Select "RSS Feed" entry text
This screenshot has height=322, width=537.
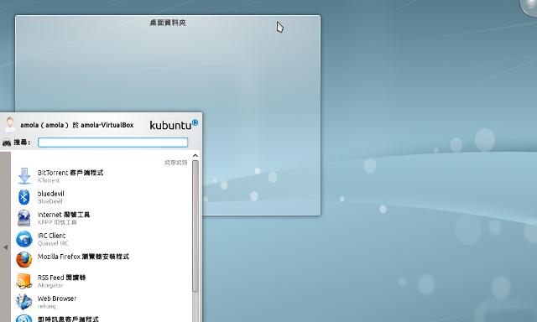click(x=50, y=278)
